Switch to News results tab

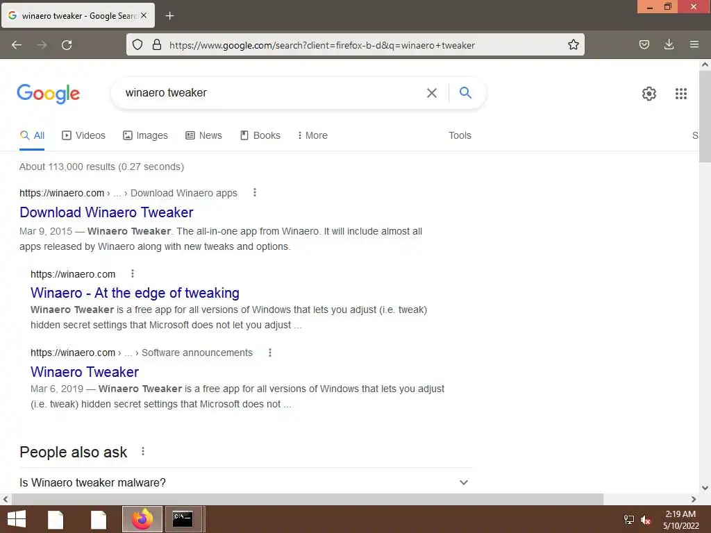pos(203,135)
